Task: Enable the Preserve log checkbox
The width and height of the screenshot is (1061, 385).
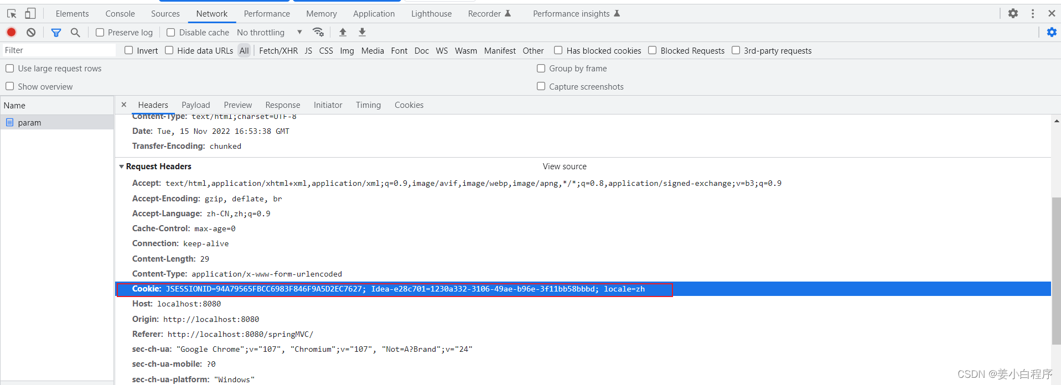Action: pyautogui.click(x=100, y=32)
